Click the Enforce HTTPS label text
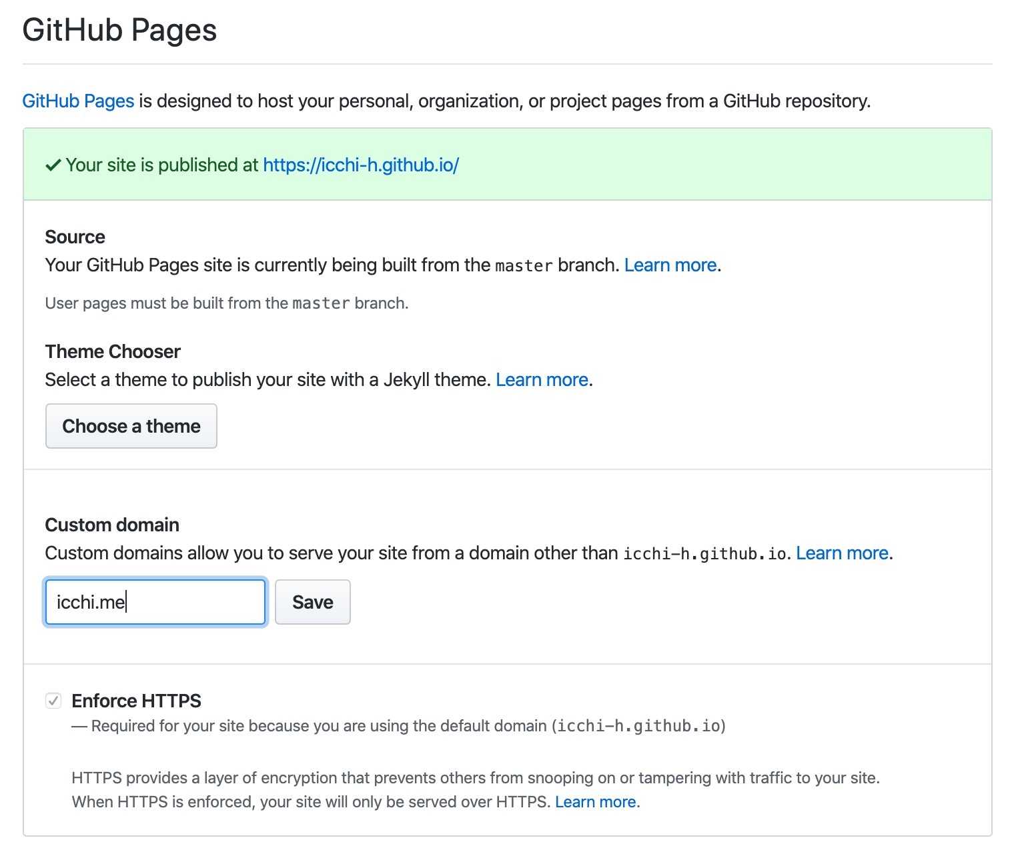The width and height of the screenshot is (1018, 860). pyautogui.click(x=136, y=701)
